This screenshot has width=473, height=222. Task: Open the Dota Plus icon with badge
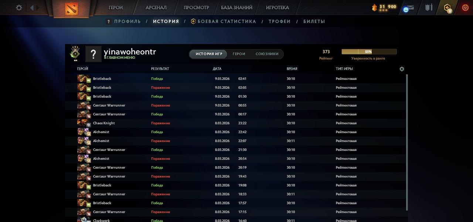(448, 8)
